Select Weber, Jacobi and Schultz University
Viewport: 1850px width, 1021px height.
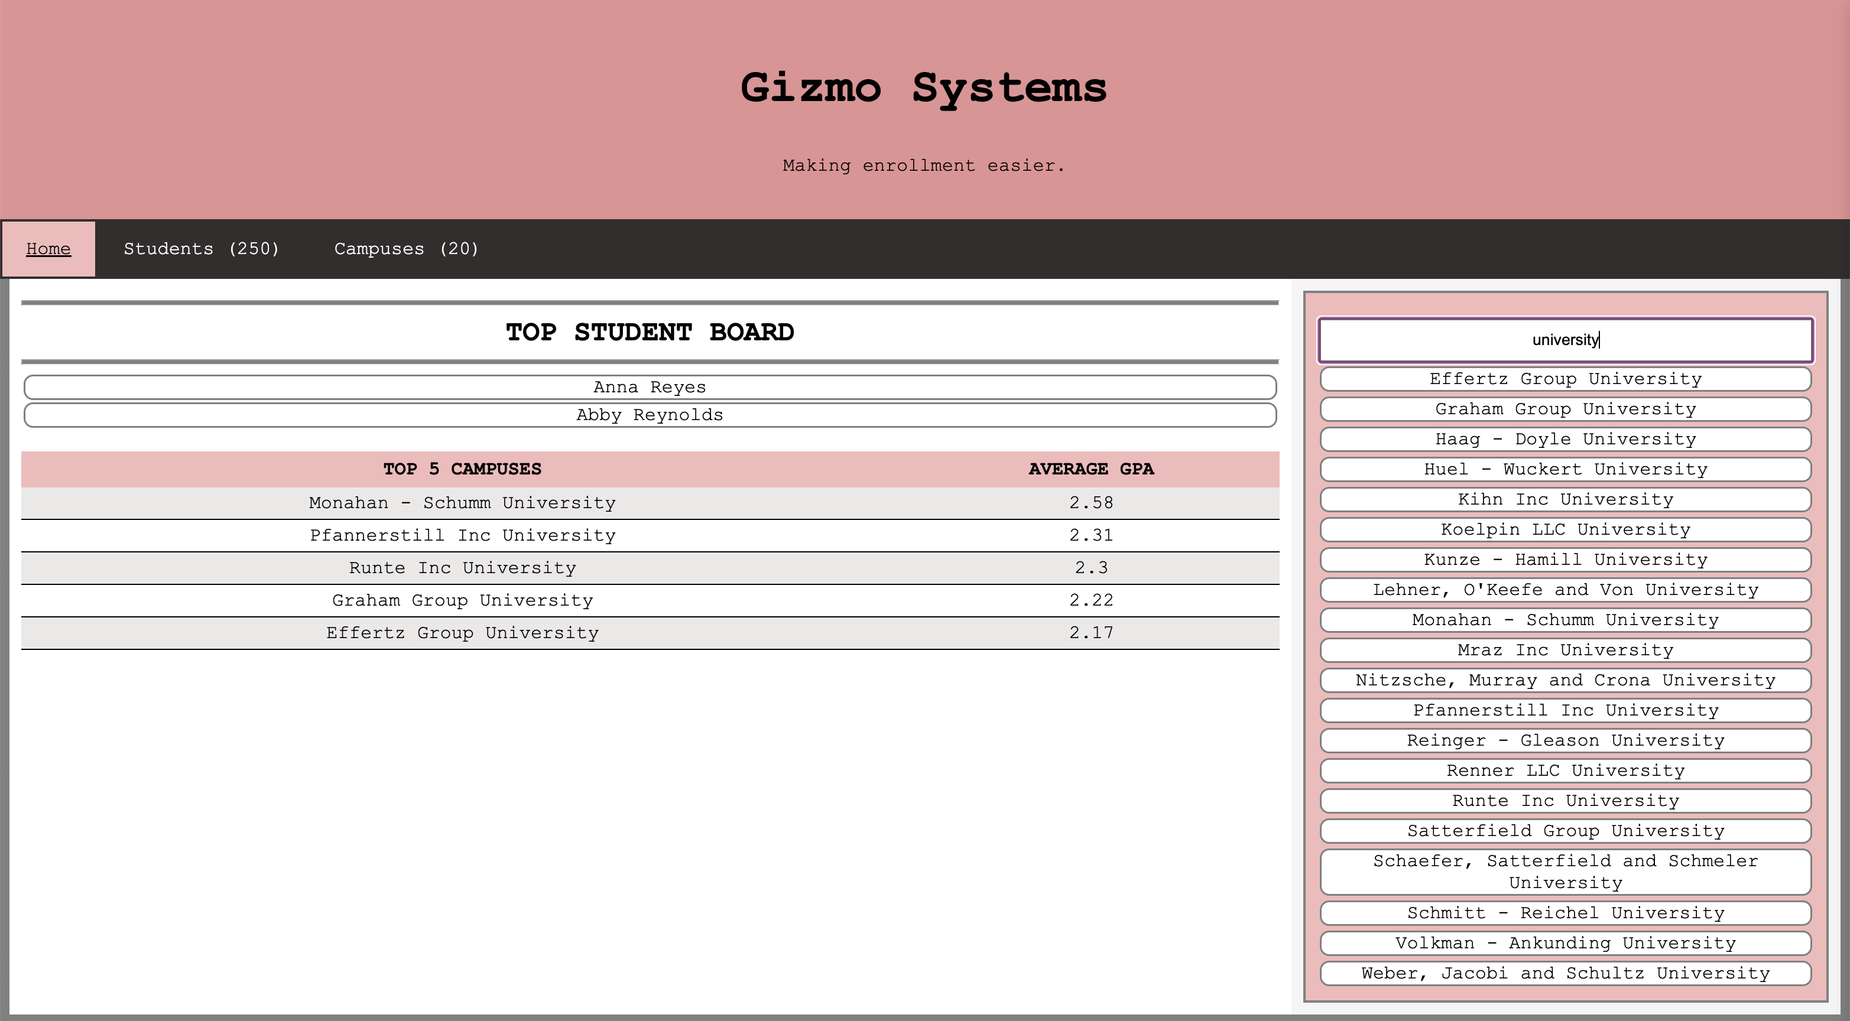coord(1565,974)
